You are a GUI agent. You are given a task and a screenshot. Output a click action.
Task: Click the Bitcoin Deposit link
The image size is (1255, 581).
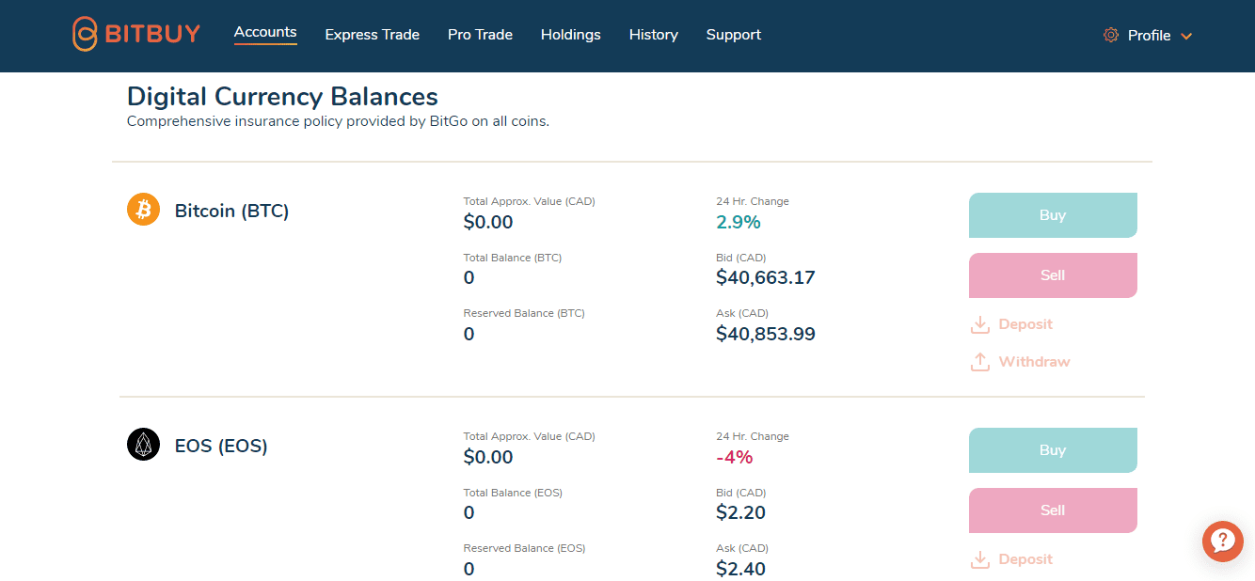point(1025,324)
